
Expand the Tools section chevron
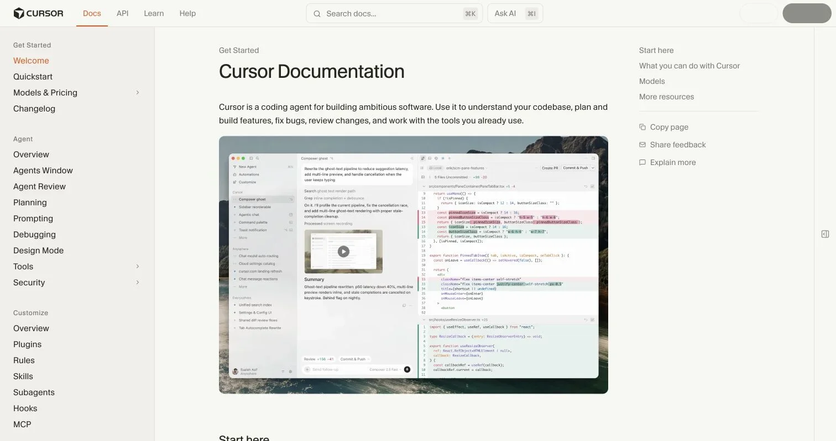(138, 267)
